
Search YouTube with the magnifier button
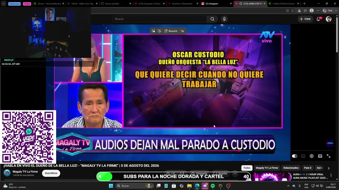pos(212,19)
